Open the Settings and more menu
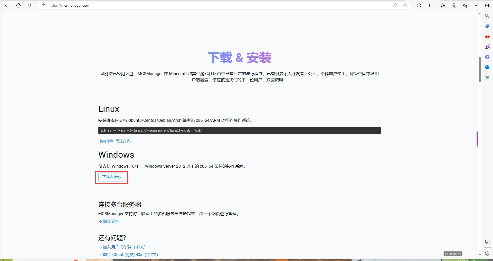Image resolution: width=493 pixels, height=261 pixels. [477, 5]
